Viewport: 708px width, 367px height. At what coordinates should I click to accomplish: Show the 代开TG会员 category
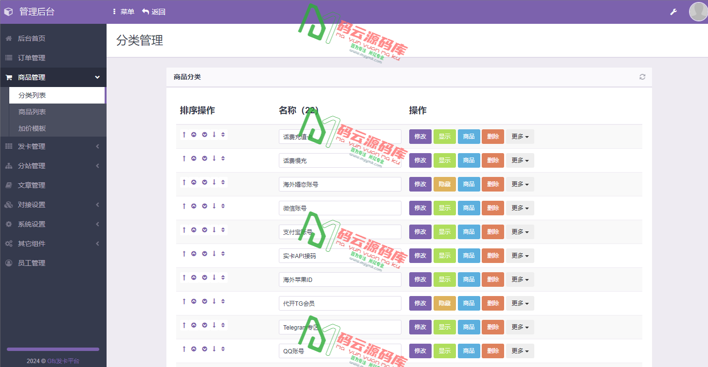[x=444, y=303]
